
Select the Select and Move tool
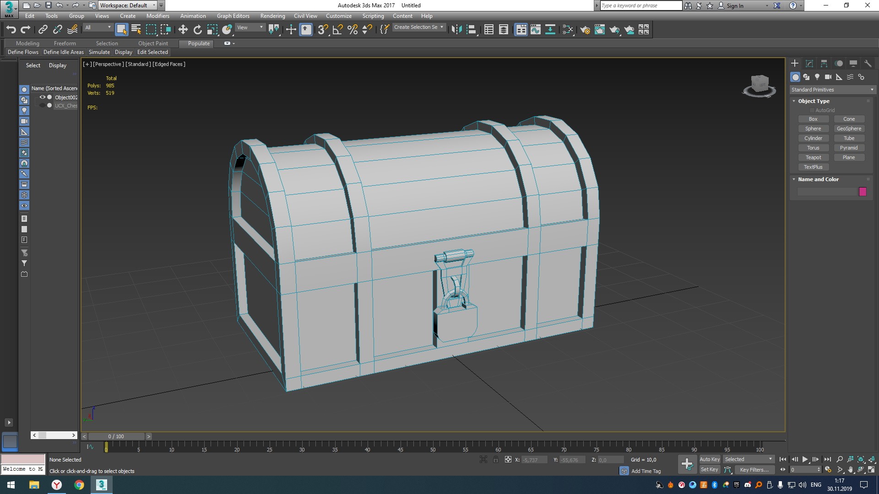pos(183,29)
